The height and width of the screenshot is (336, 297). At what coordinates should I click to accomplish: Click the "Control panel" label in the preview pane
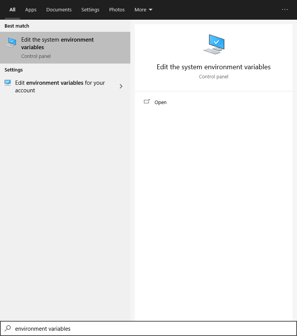[x=214, y=77]
